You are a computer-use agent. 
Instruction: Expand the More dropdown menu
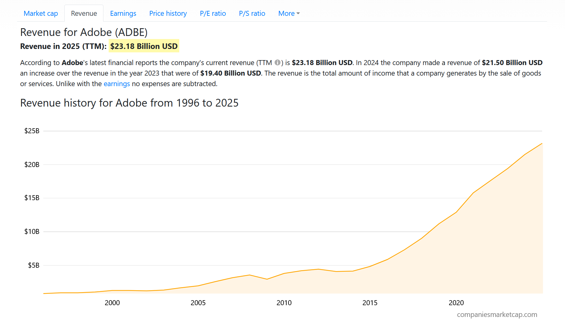pos(289,13)
